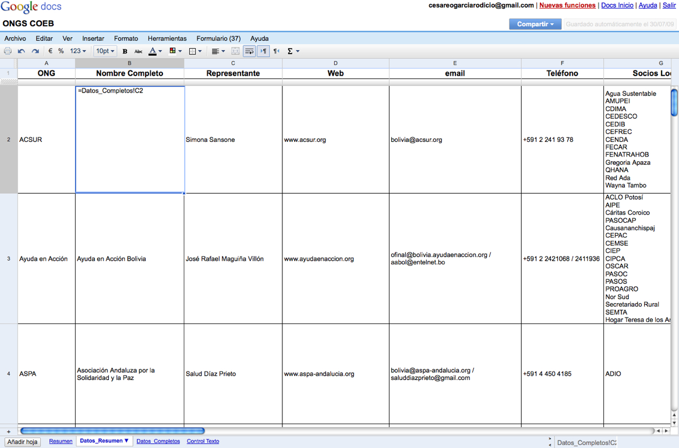Toggle strikethrough text formatting
The image size is (679, 448).
tap(139, 51)
